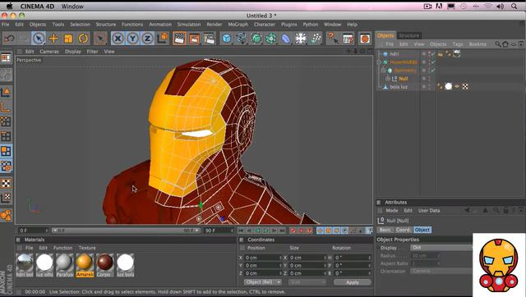Image resolution: width=526 pixels, height=297 pixels.
Task: Open the Orientation dropdown
Action: coord(441,272)
